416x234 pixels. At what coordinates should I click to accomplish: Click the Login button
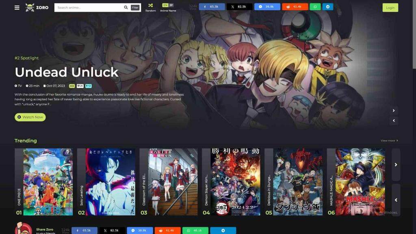[390, 7]
